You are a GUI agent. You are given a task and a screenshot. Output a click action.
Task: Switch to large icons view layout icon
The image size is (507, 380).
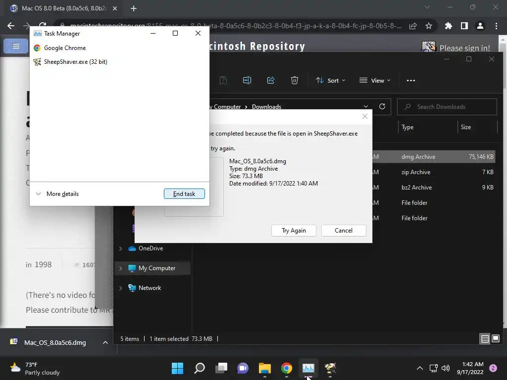point(495,338)
